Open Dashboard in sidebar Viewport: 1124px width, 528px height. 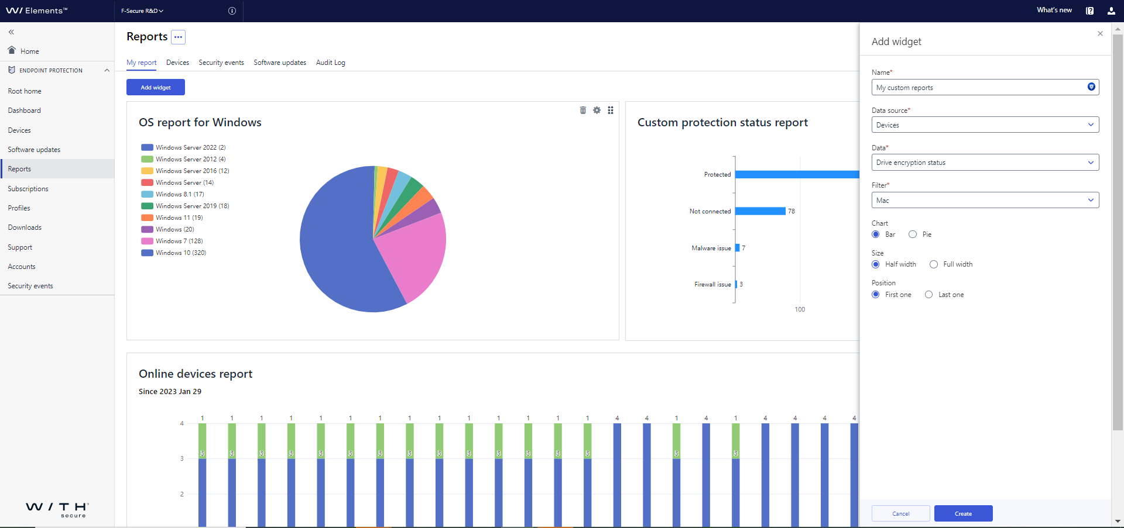click(25, 111)
